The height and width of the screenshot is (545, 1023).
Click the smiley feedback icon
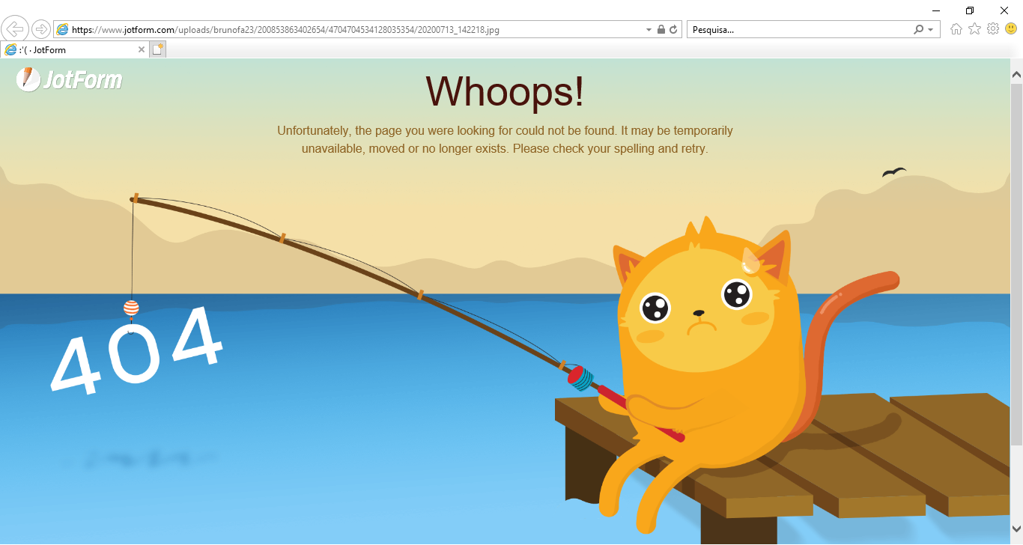click(1011, 29)
